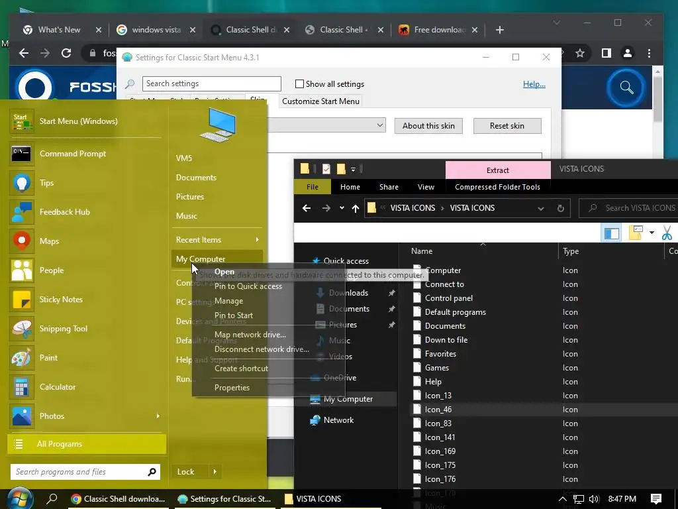The image size is (678, 509).
Task: Go up one folder in Explorer
Action: tap(356, 208)
